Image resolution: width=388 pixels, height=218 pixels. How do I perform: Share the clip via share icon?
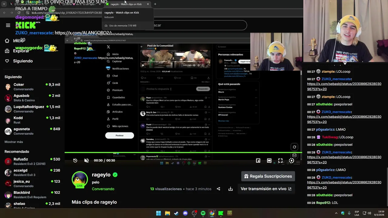tap(218, 189)
